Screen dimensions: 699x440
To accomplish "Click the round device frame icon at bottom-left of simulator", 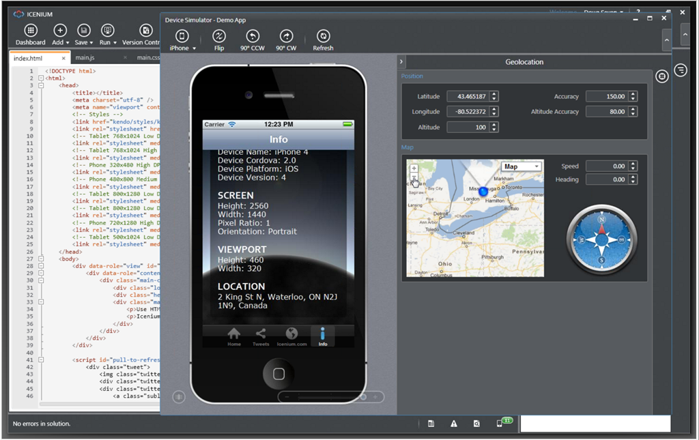I will tap(179, 396).
